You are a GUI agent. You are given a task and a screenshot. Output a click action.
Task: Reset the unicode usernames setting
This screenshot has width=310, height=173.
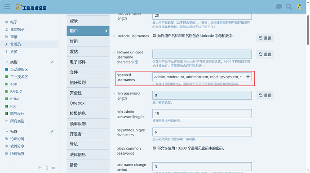pyautogui.click(x=265, y=38)
